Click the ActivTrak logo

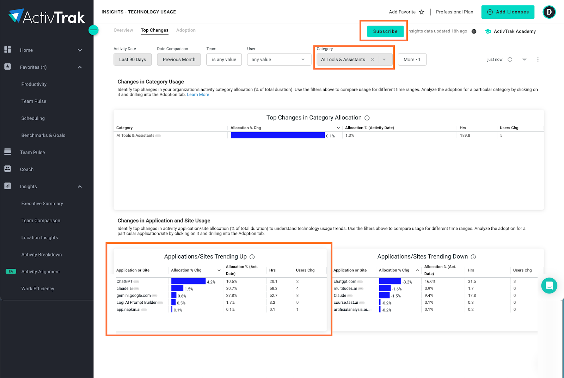pos(47,17)
